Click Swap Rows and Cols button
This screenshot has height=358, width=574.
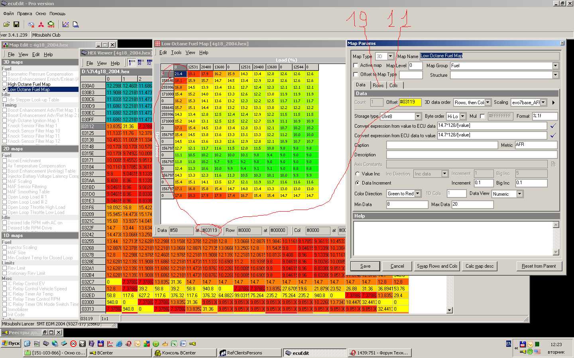(x=437, y=266)
